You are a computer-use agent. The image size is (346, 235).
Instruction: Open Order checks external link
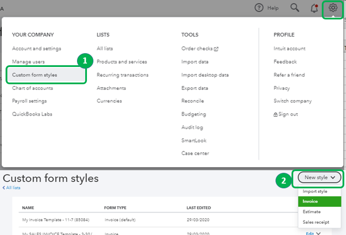point(200,49)
